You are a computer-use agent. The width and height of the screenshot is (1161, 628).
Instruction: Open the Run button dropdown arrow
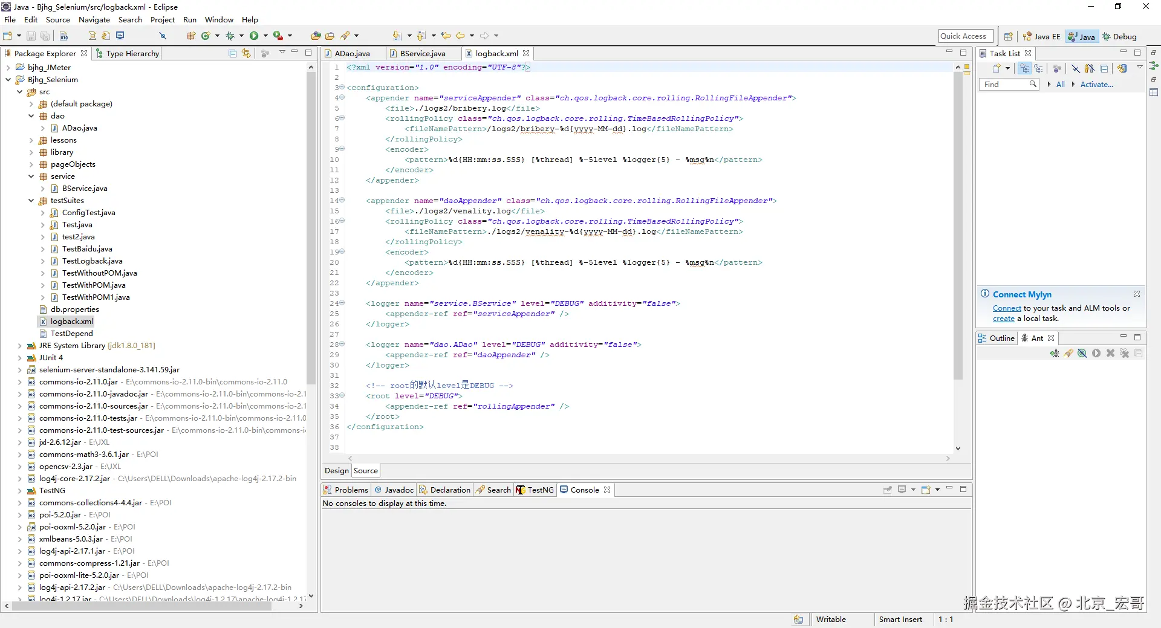click(x=265, y=36)
